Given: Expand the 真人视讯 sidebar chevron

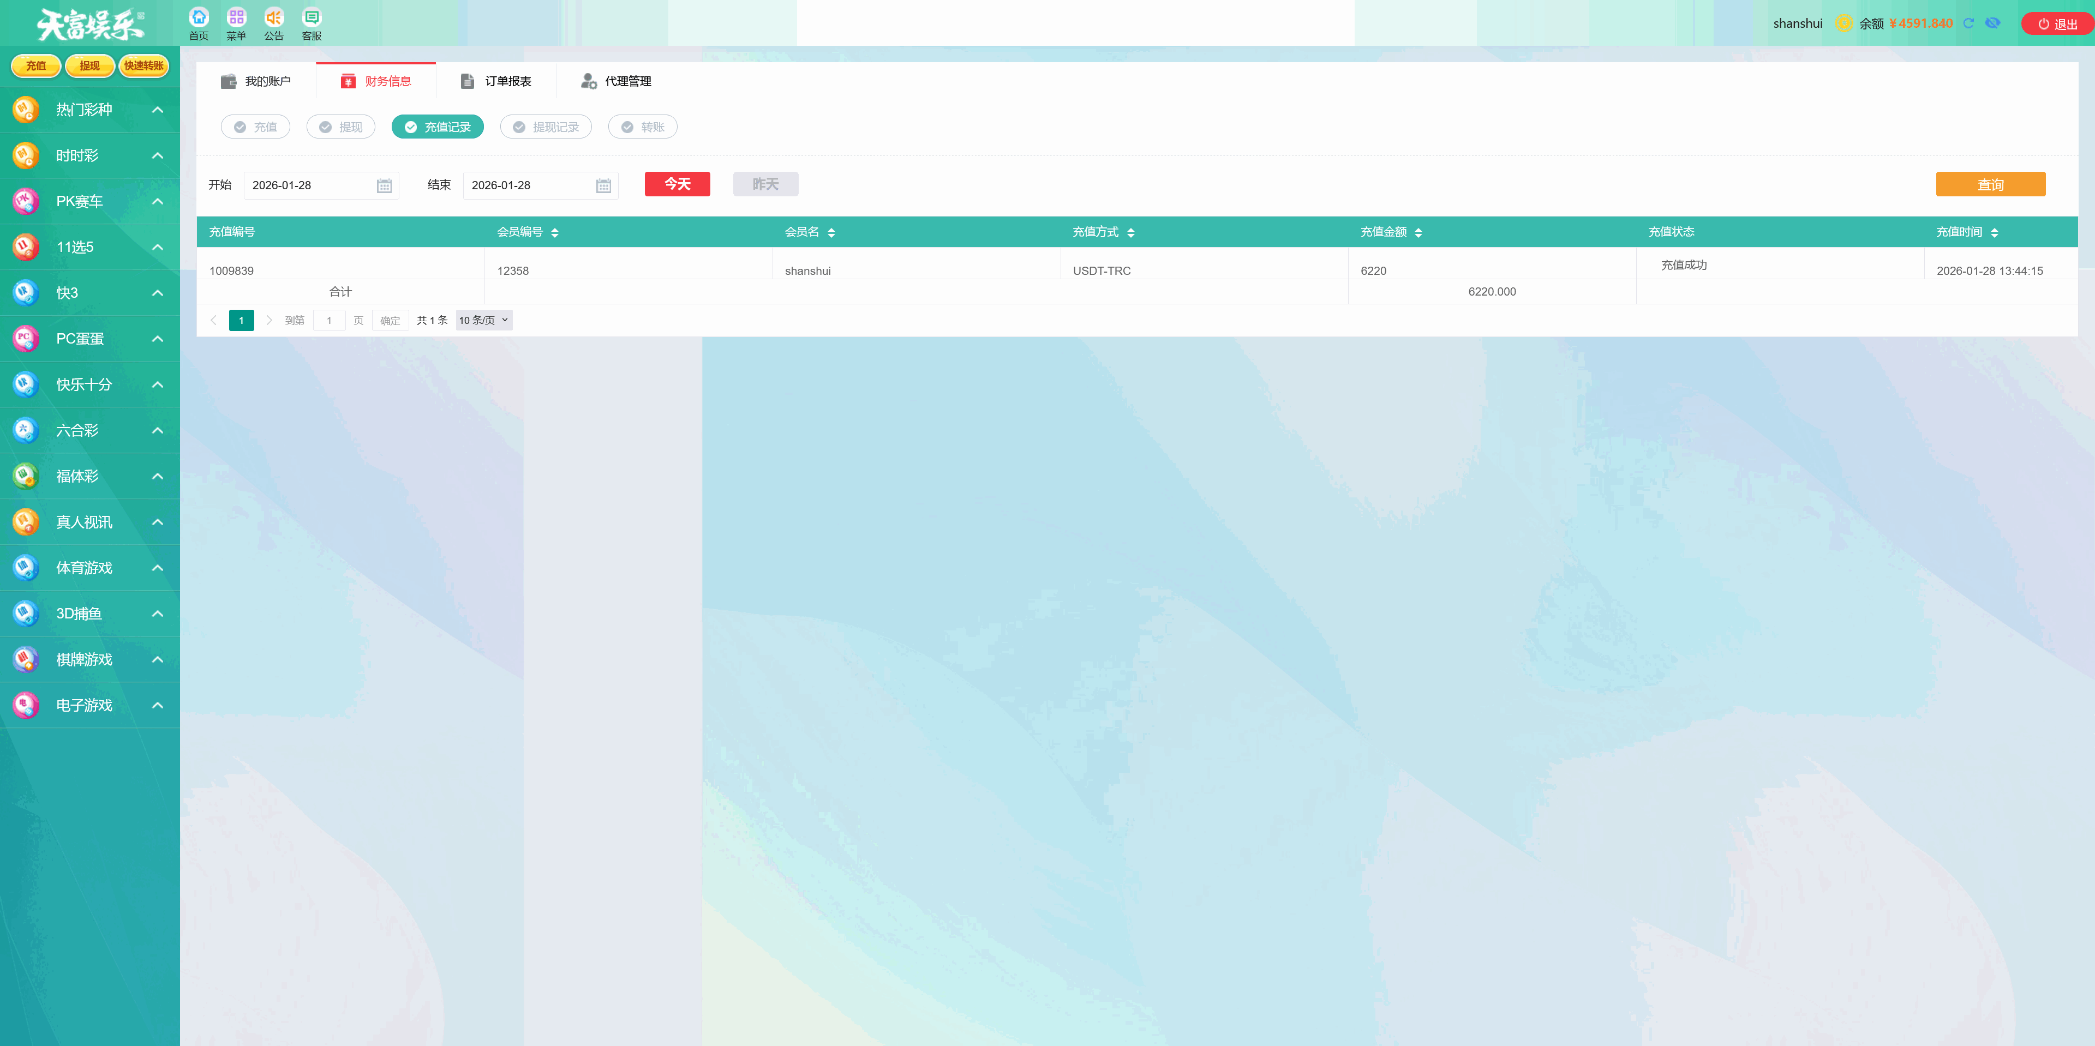Looking at the screenshot, I should (x=158, y=522).
